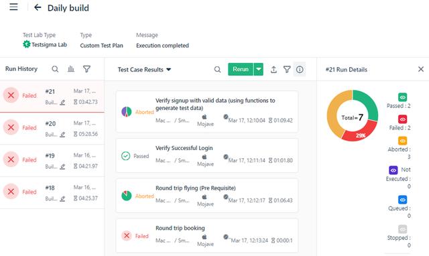Open search in the Run History panel
The image size is (429, 256).
point(55,69)
